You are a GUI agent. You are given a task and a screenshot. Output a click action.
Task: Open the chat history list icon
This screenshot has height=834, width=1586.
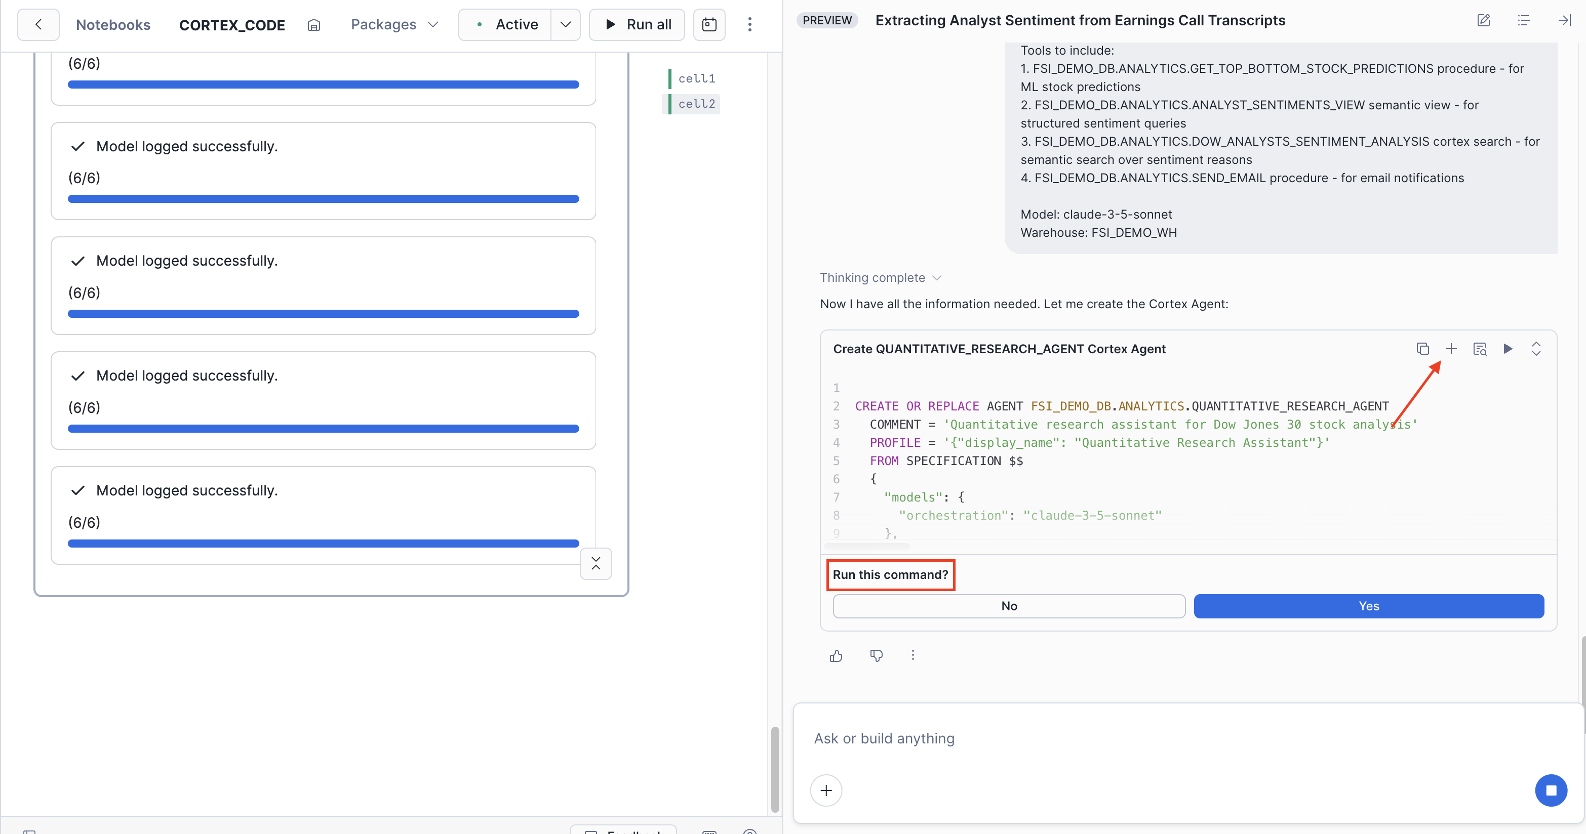(1523, 20)
